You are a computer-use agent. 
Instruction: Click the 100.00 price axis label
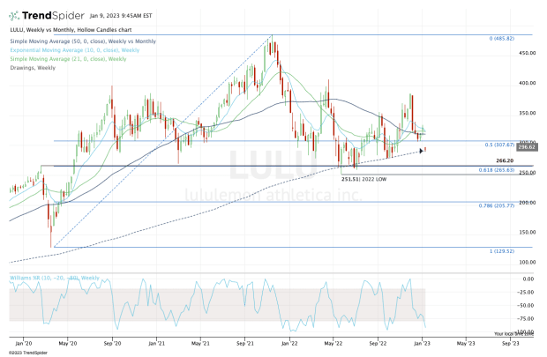point(527,262)
